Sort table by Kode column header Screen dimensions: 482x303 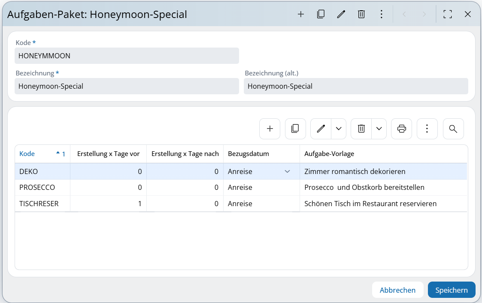[27, 154]
